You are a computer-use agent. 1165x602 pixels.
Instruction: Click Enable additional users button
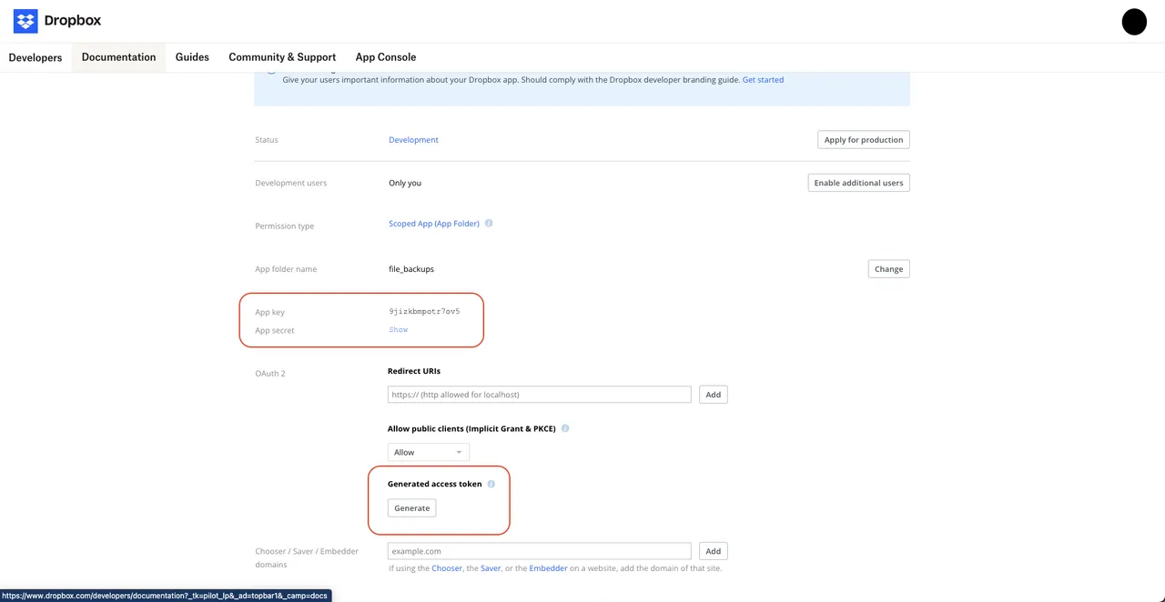pyautogui.click(x=858, y=183)
